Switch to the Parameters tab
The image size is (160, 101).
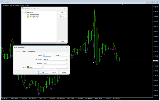[x=18, y=51]
